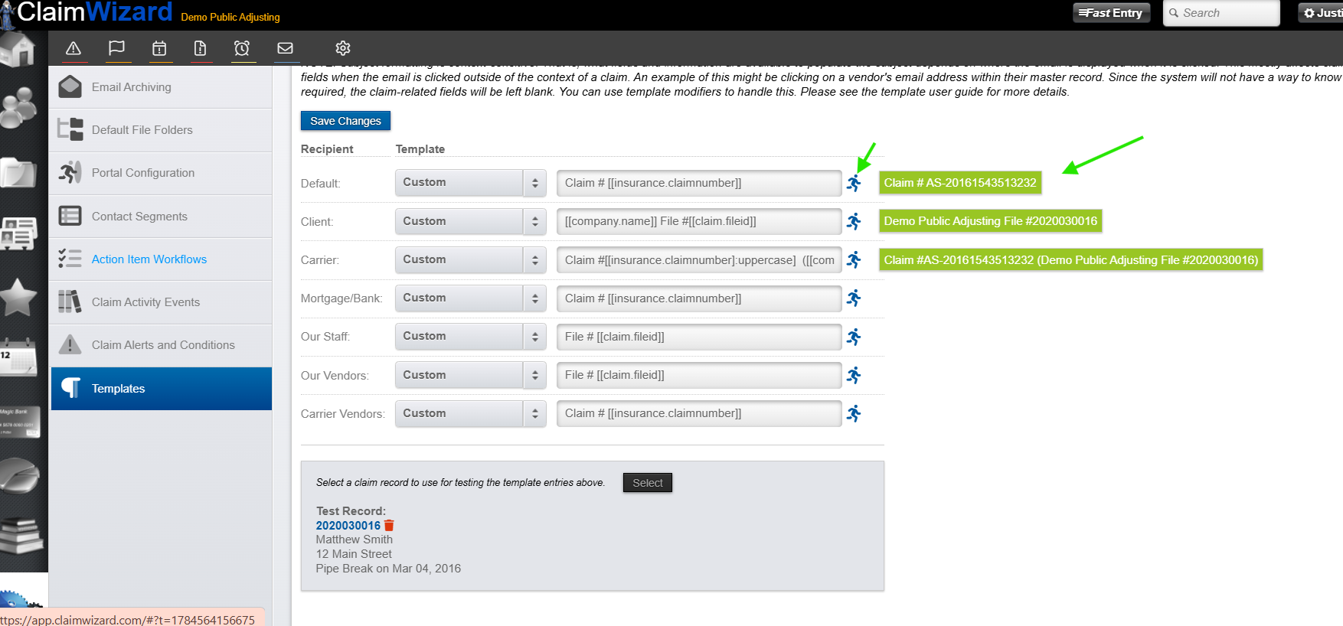
Task: Run test for Default recipient template
Action: (x=854, y=183)
